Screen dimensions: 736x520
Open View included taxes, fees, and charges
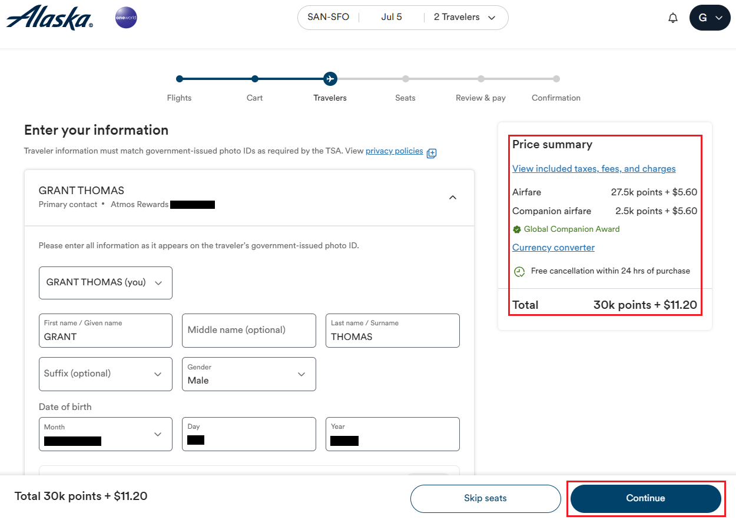(594, 169)
